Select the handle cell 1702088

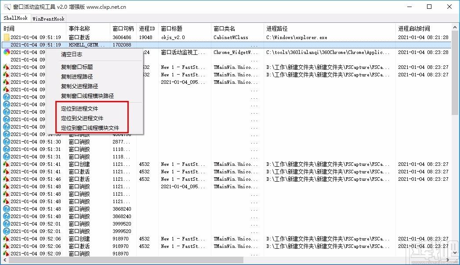(x=122, y=45)
